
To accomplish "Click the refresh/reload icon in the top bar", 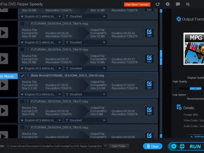I will pyautogui.click(x=158, y=4).
